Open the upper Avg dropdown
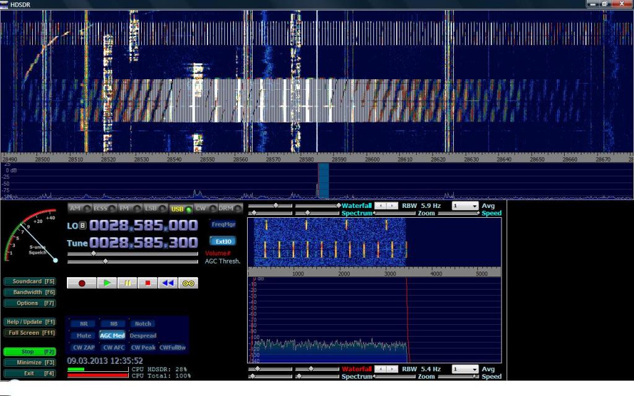The image size is (634, 396). pyautogui.click(x=465, y=205)
